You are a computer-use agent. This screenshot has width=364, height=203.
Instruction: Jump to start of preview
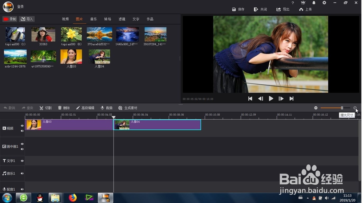click(250, 99)
